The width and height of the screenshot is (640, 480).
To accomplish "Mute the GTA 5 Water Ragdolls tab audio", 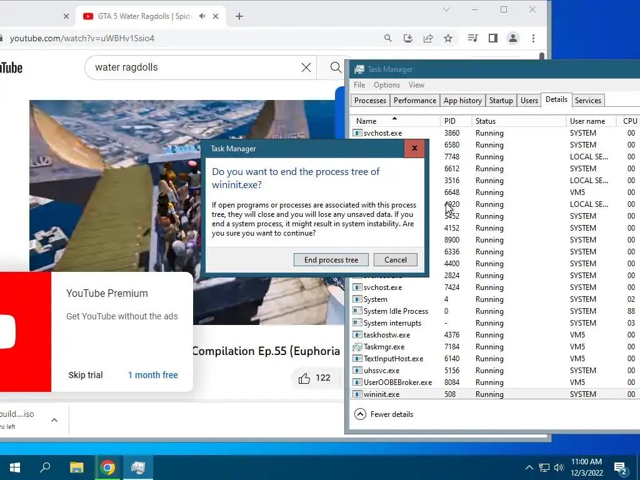I will (202, 16).
